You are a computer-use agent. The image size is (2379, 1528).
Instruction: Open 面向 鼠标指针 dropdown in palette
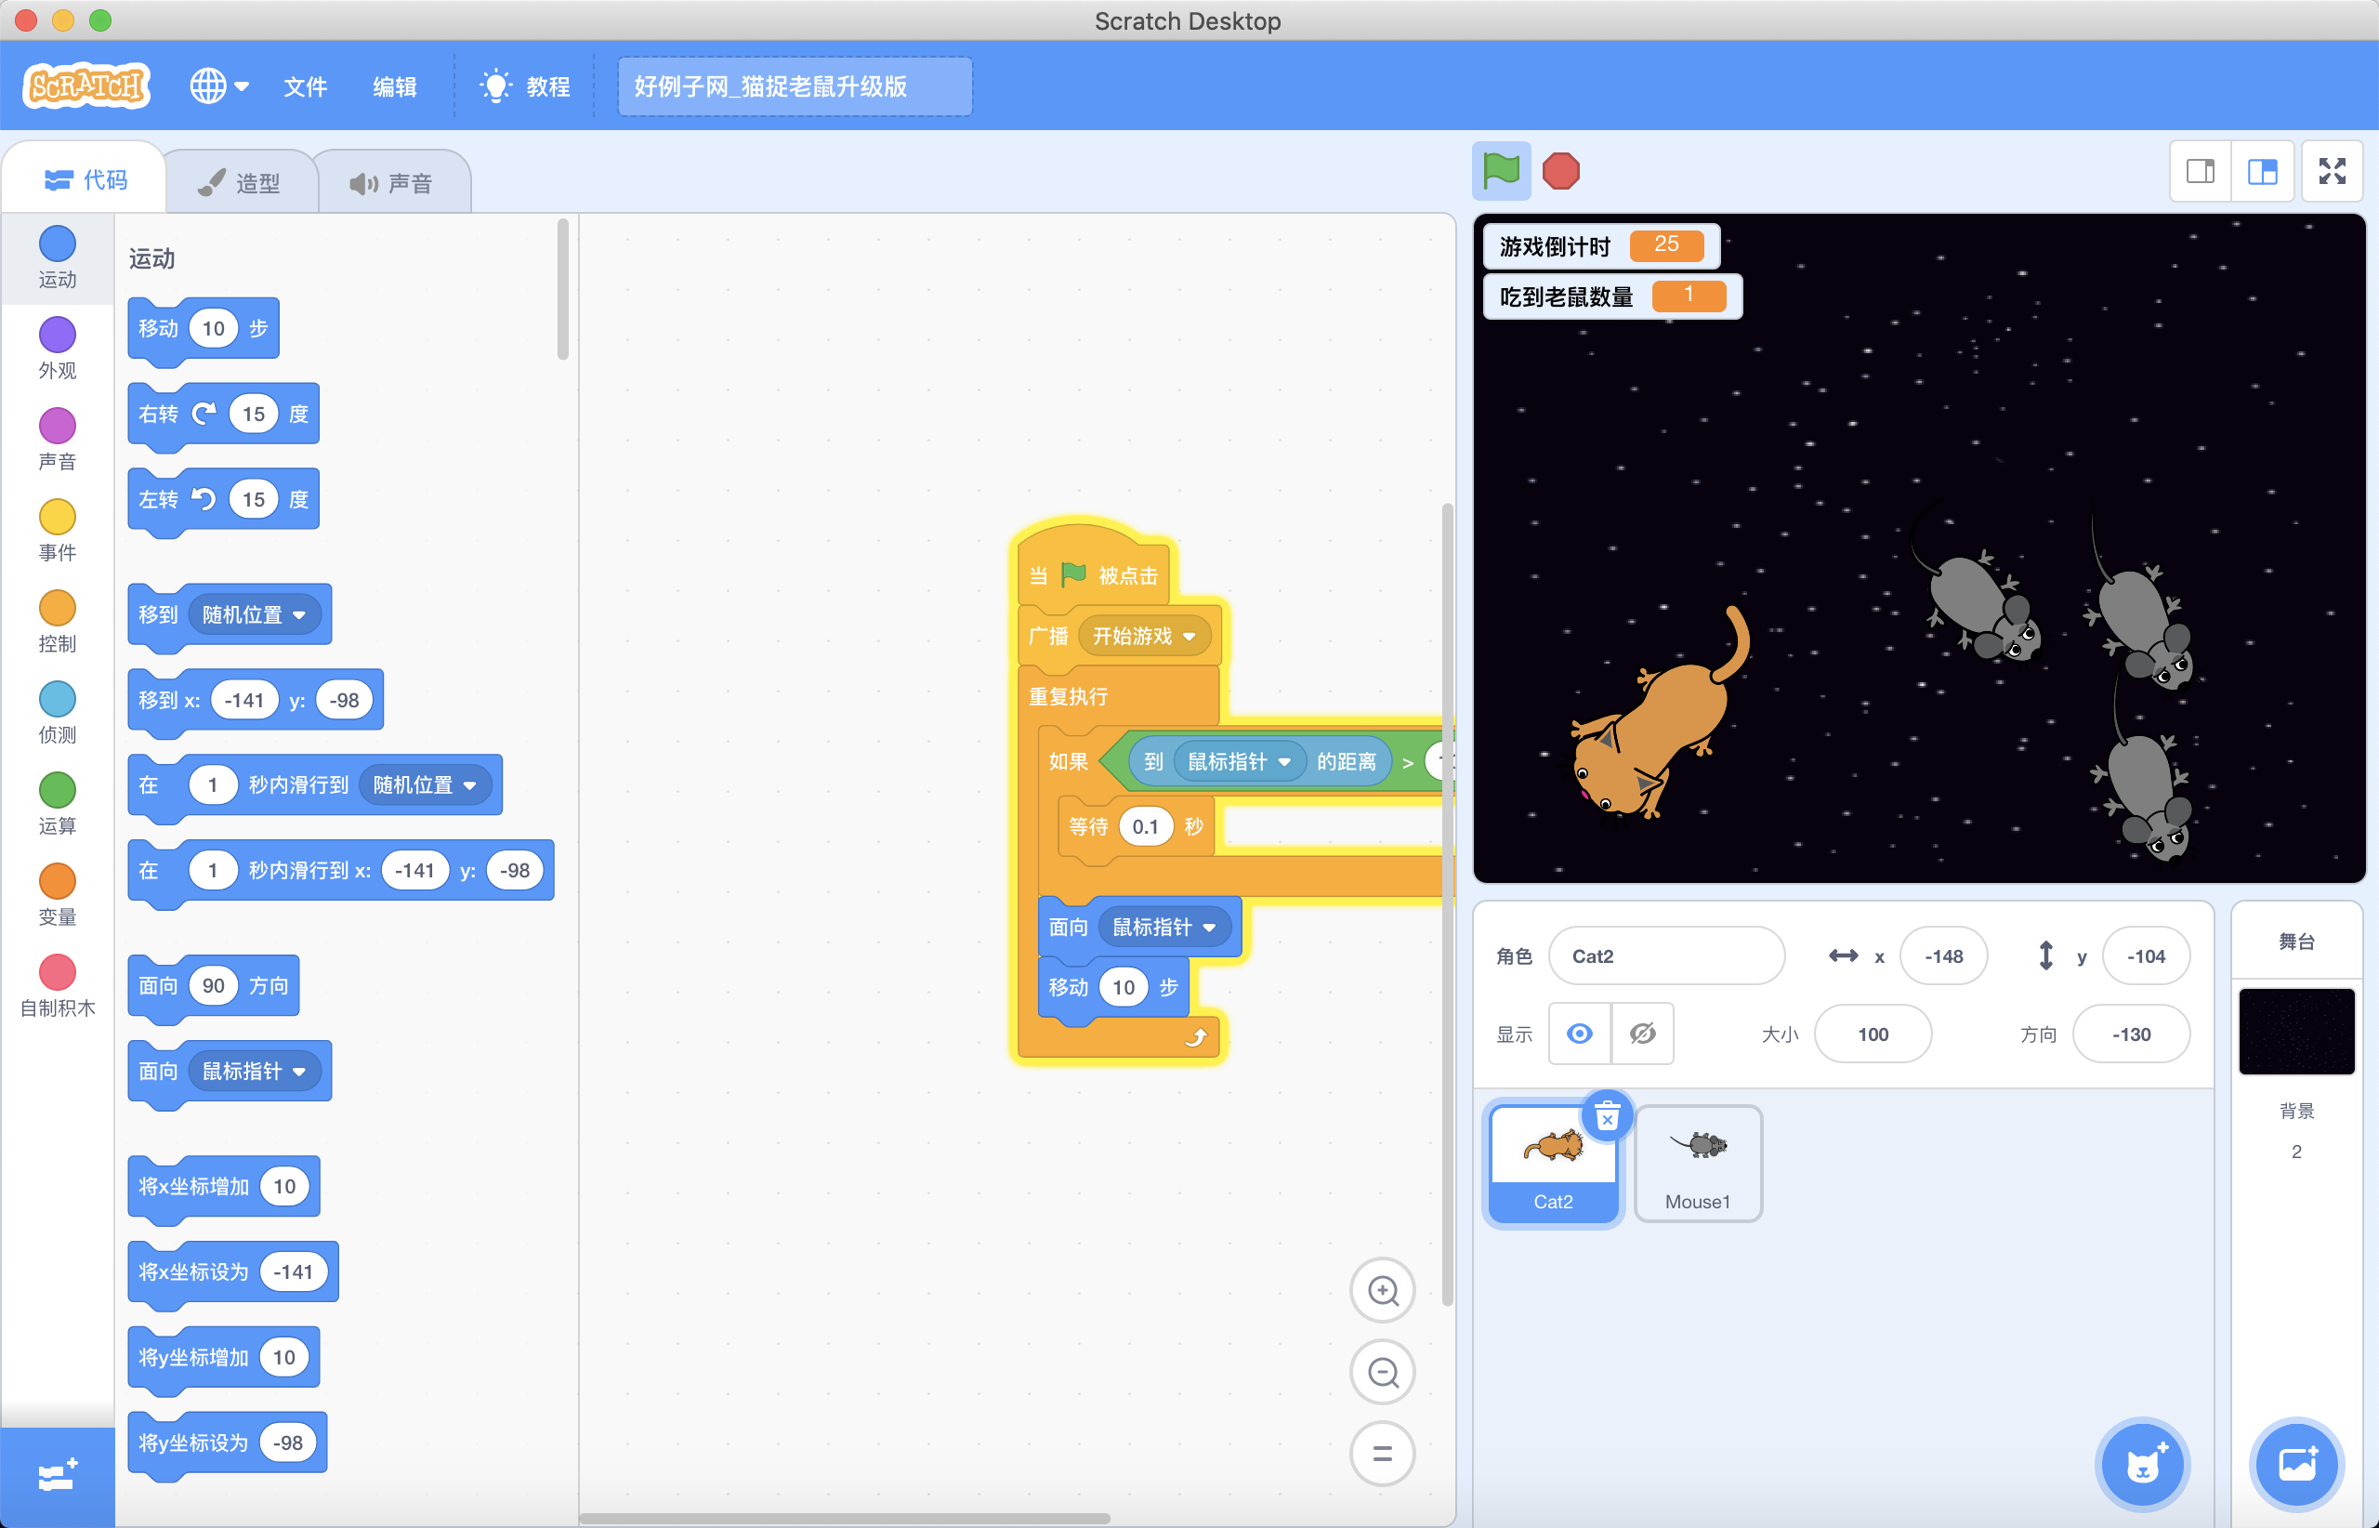point(254,1071)
